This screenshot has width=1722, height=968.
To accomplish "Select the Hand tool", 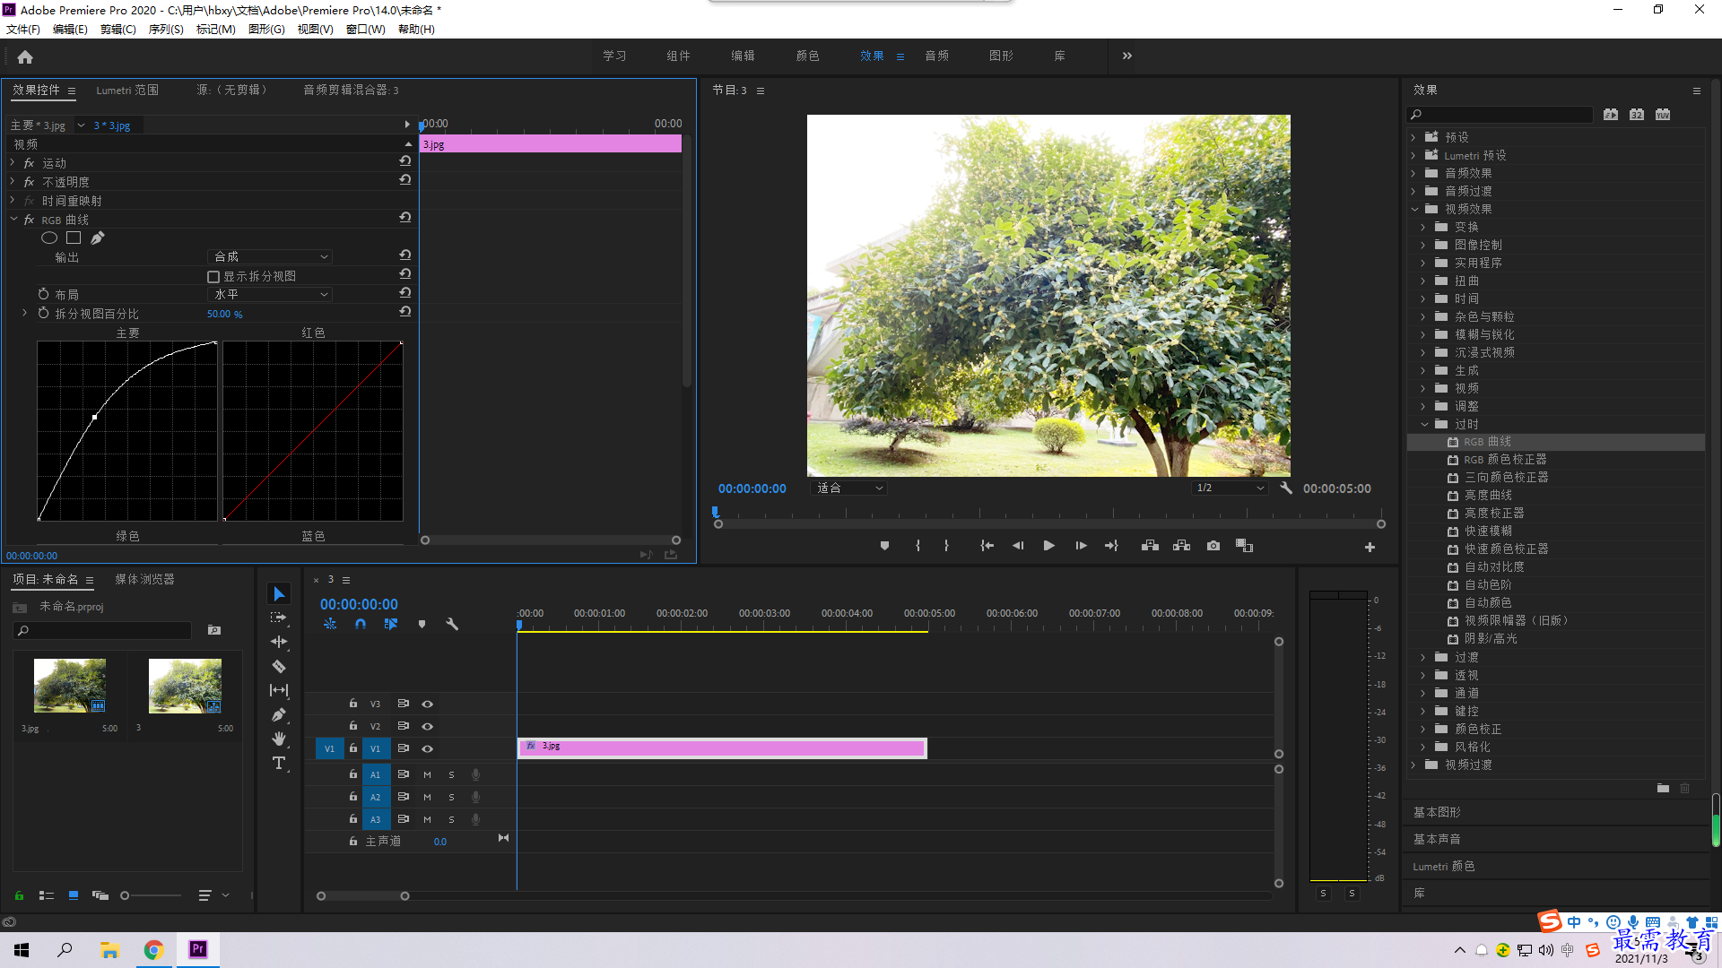I will pos(279,739).
